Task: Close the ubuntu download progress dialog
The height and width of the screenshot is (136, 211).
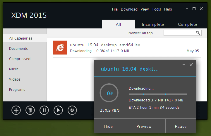Action: pos(191,65)
